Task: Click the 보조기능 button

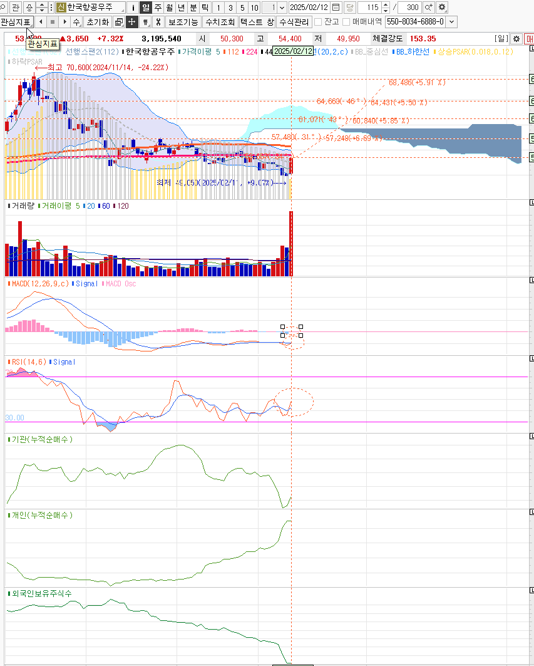Action: coord(183,22)
